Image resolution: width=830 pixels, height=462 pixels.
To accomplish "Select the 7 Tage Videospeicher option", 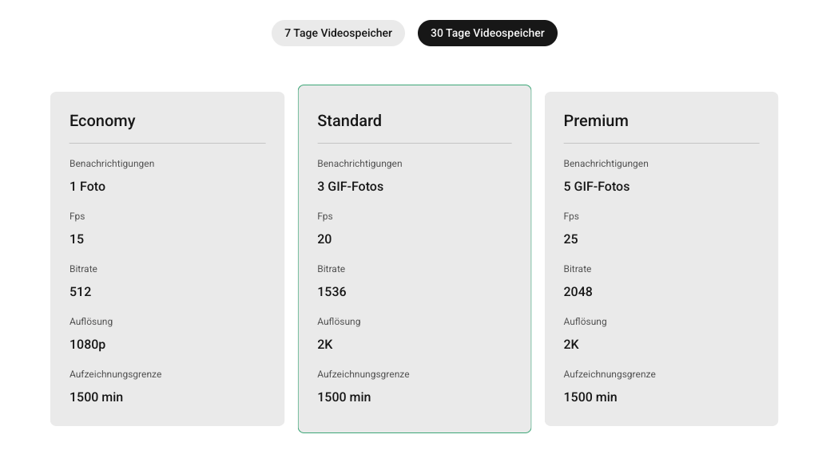I will click(338, 34).
